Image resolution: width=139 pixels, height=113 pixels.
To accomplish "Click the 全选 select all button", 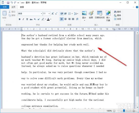I will coord(118,19).
